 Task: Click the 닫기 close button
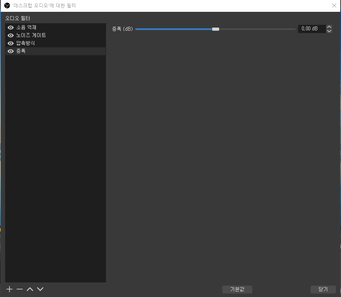pyautogui.click(x=323, y=289)
